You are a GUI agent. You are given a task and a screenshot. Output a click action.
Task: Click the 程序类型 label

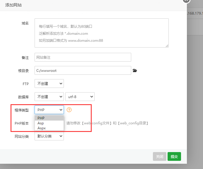click(22, 110)
